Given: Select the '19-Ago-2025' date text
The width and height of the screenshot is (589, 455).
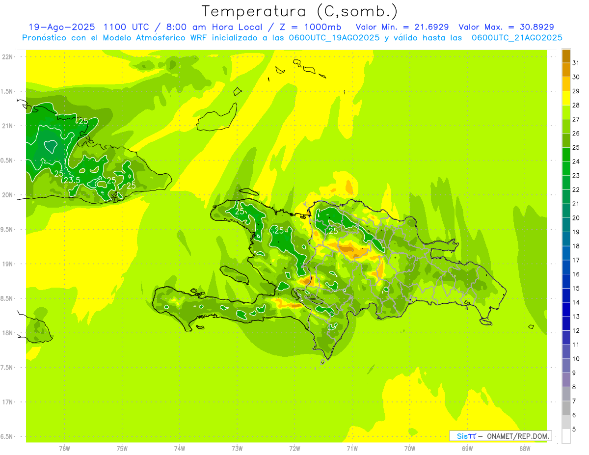Looking at the screenshot, I should tap(61, 27).
